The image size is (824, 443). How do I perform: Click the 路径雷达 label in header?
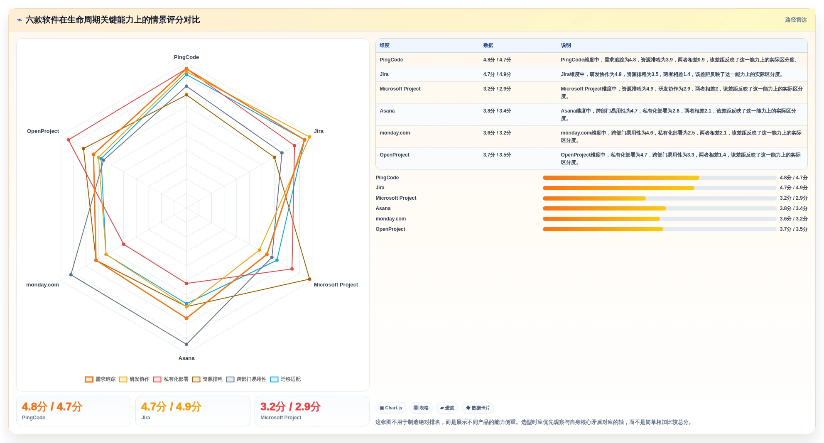(796, 20)
